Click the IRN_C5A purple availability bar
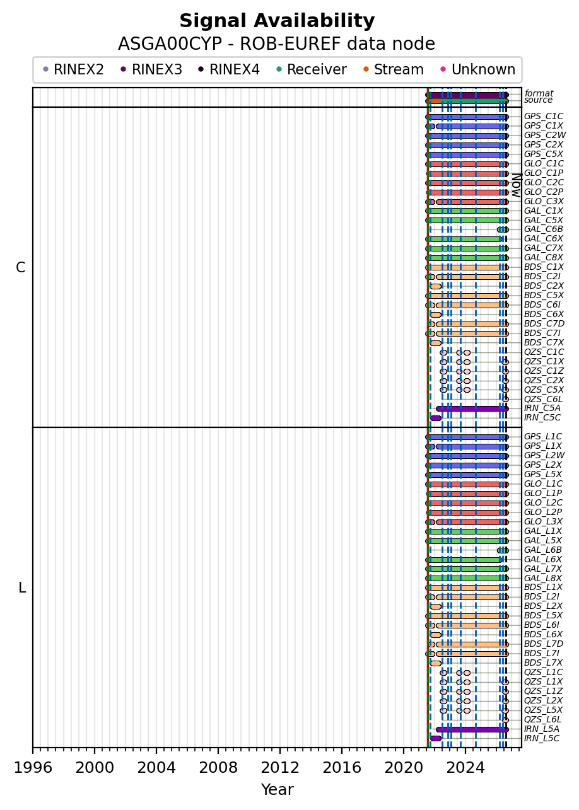Image resolution: width=579 pixels, height=810 pixels. tap(472, 408)
